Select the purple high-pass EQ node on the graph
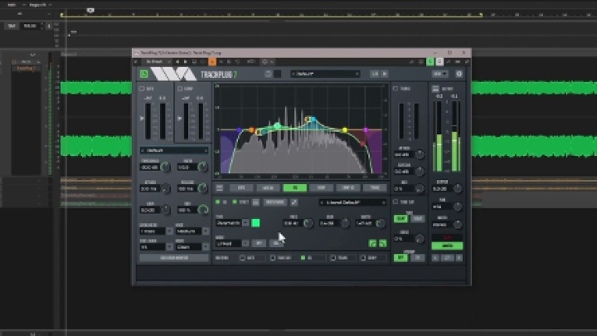 (x=239, y=130)
